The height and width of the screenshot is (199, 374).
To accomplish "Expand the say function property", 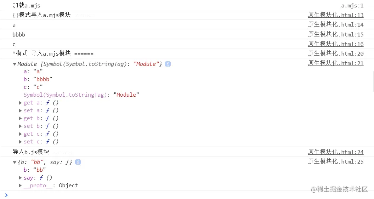I will point(20,178).
